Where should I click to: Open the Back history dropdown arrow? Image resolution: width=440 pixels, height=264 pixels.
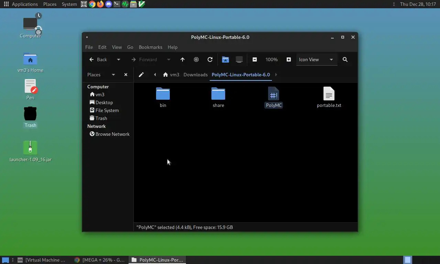click(119, 59)
